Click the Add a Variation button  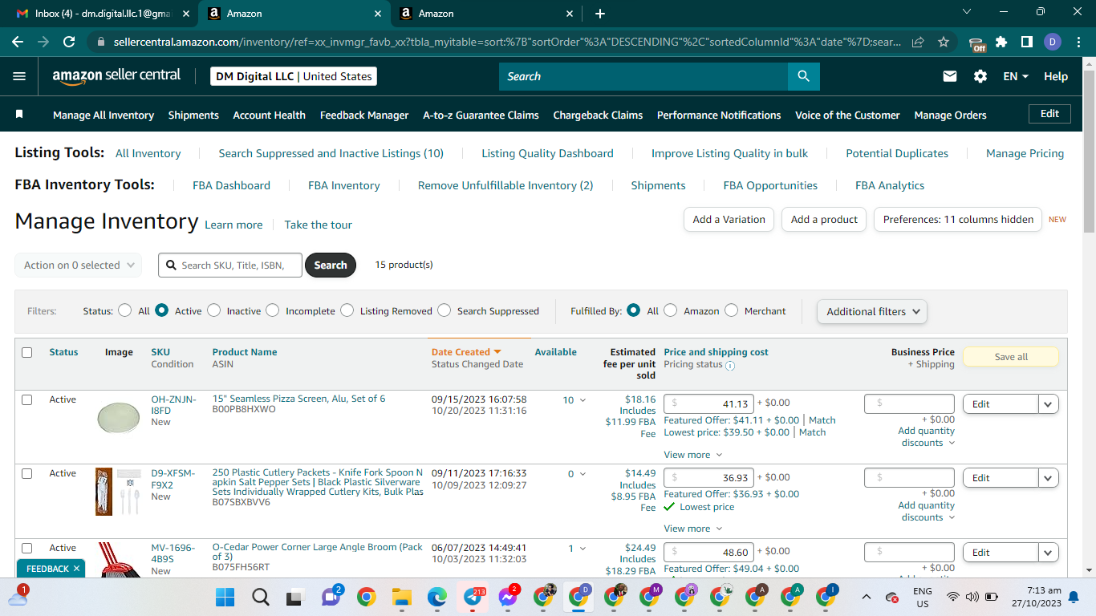(729, 219)
